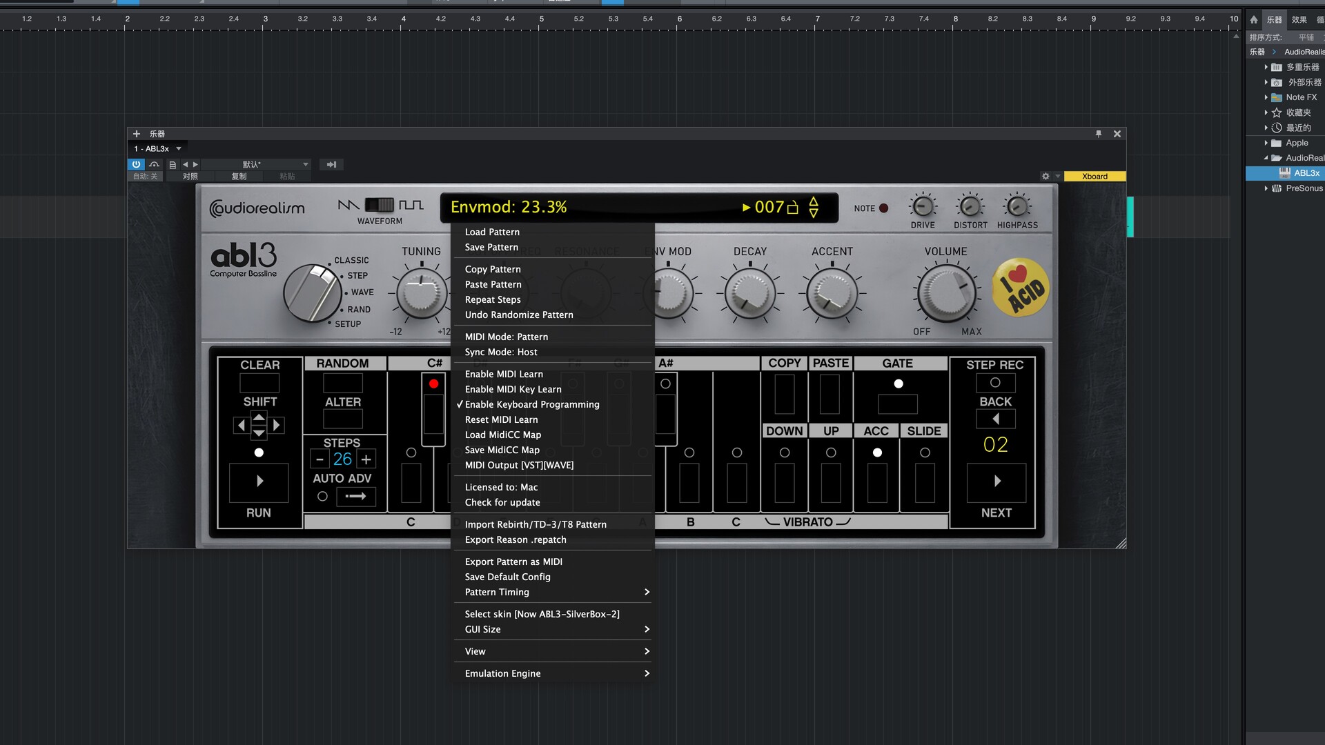Pin the instrument window
The image size is (1325, 745).
point(1098,134)
